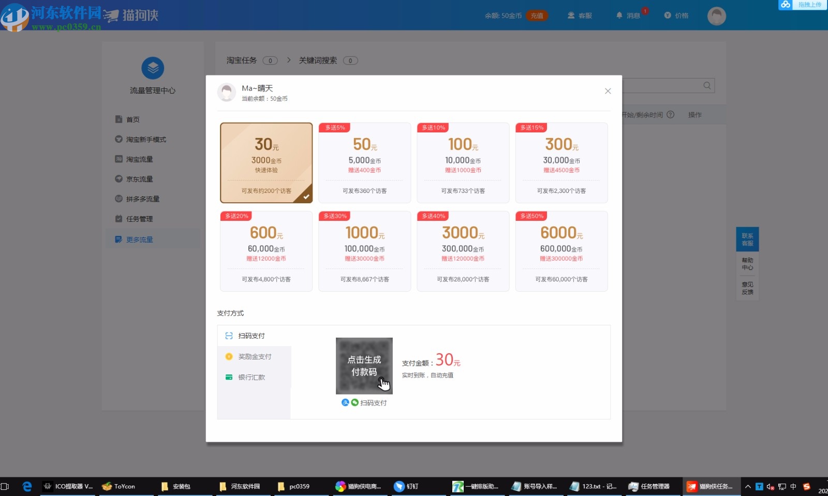Choose the 300元 30,000金币 package
The width and height of the screenshot is (828, 496).
[561, 162]
